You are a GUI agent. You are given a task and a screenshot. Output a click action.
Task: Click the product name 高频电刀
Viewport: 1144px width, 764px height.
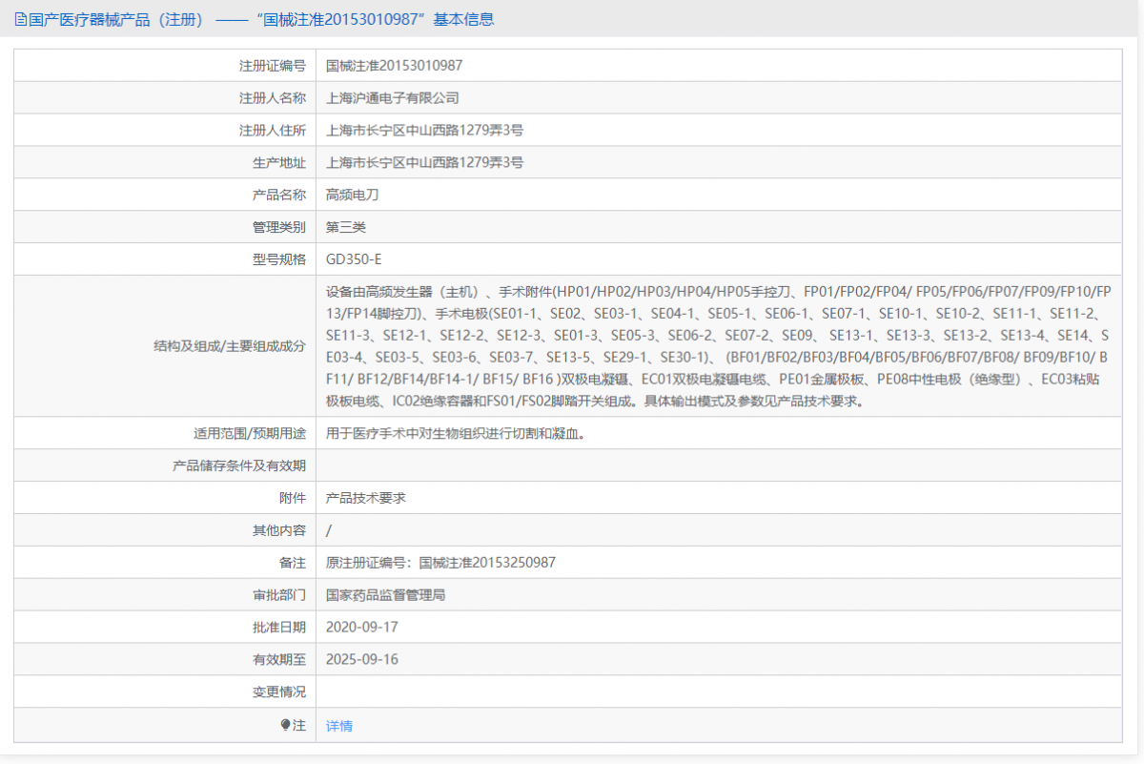click(x=351, y=194)
